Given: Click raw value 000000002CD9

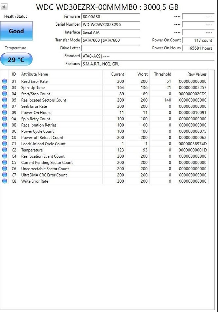Looking at the screenshot, I should 192,94.
